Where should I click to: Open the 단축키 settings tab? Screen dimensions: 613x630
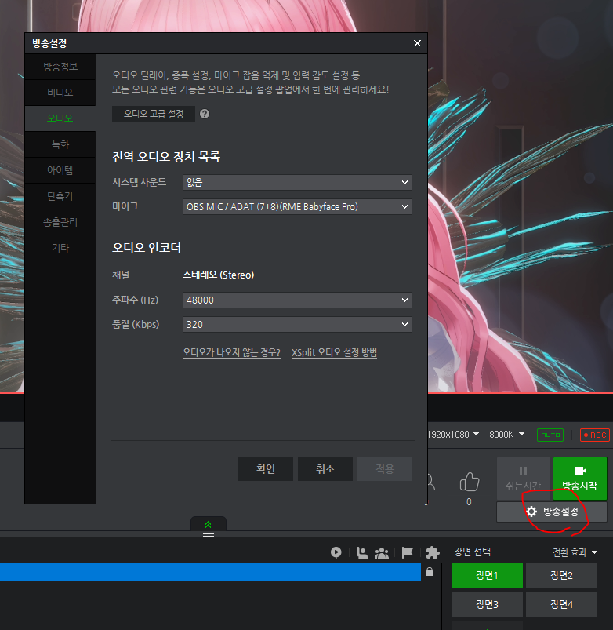pos(60,196)
